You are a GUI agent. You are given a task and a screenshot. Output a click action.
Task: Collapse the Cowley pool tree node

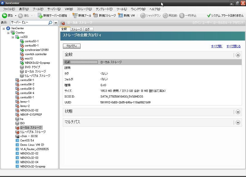tap(8, 33)
